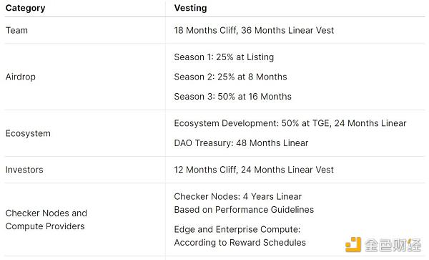The height and width of the screenshot is (260, 429).
Task: Click According to Reward Schedules text
Action: 240,243
